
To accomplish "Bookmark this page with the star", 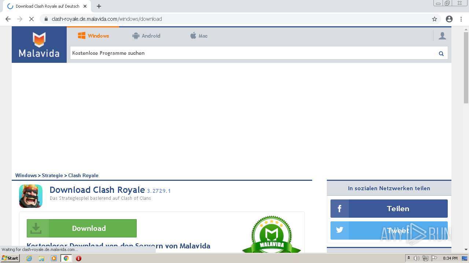I will (x=435, y=19).
